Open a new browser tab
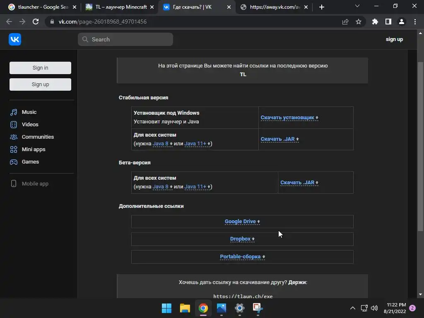The height and width of the screenshot is (318, 424). [321, 7]
